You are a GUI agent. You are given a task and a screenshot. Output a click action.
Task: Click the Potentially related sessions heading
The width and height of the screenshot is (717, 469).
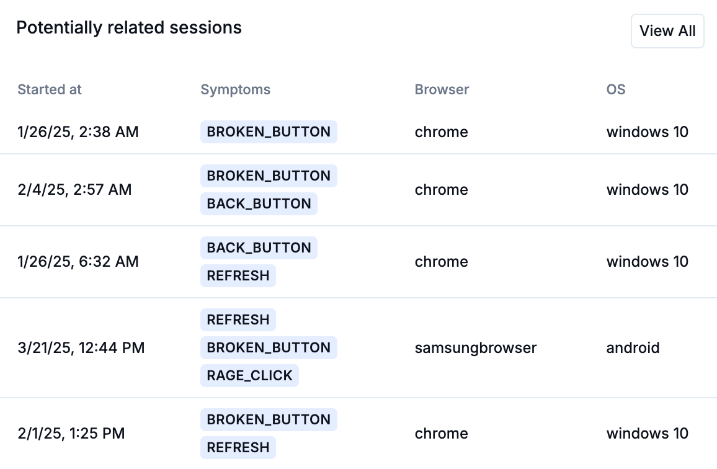coord(129,28)
